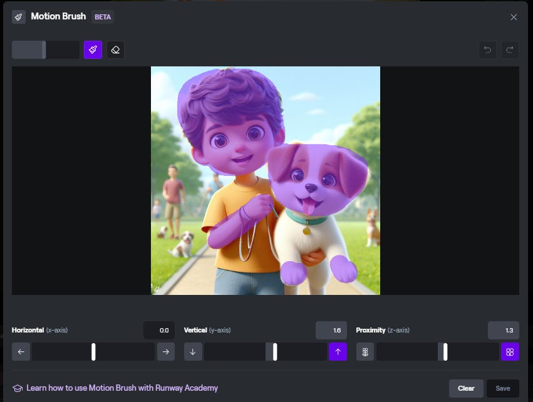Screen dimensions: 533x402
Task: Click the Motion Brush title text
Action: [x=58, y=16]
